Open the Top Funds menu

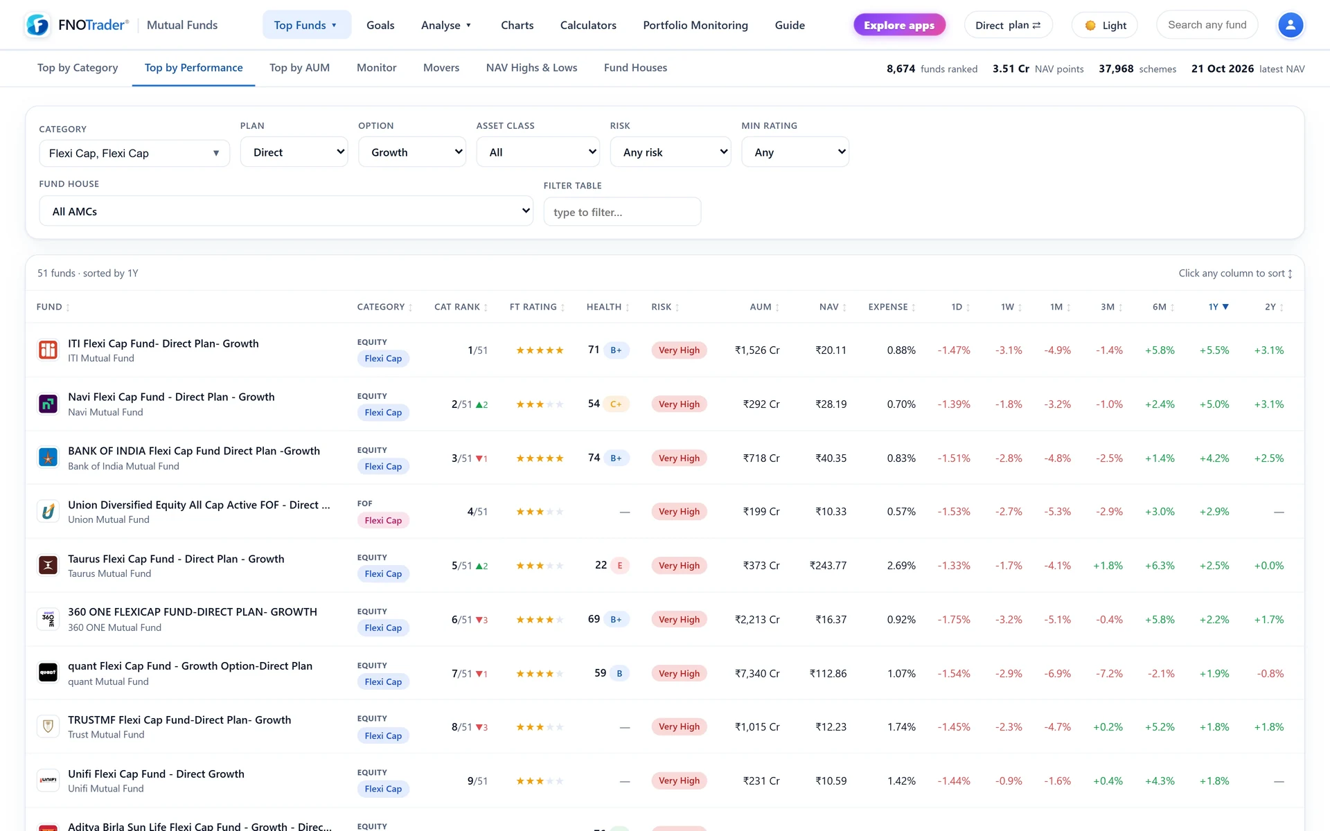[306, 25]
